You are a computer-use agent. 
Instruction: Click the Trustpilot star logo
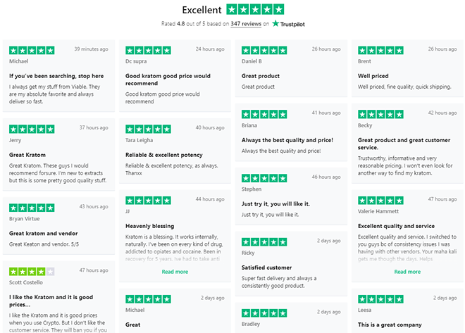coord(275,23)
